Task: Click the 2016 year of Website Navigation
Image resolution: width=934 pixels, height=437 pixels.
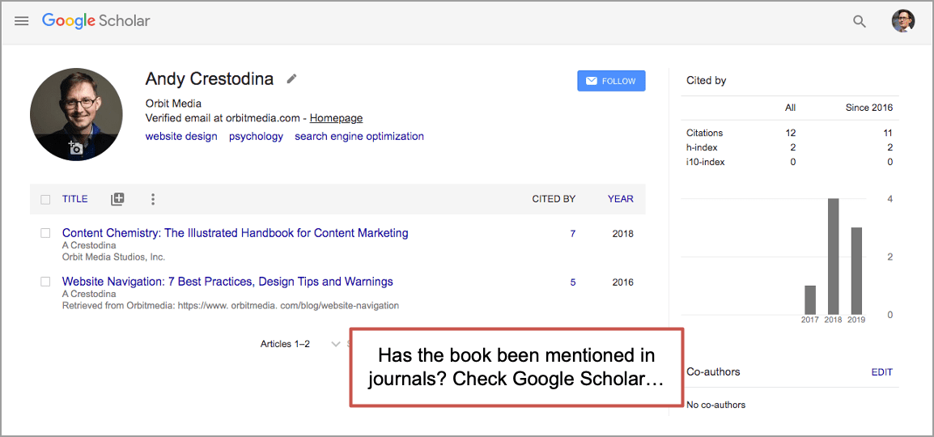Action: (623, 282)
